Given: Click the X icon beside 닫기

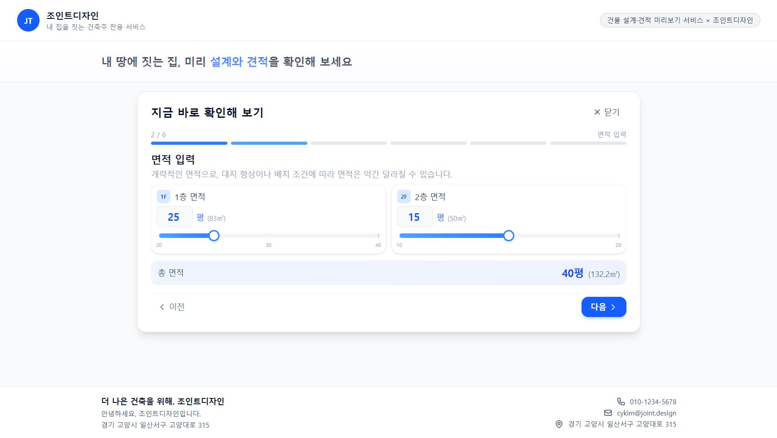Looking at the screenshot, I should pos(597,112).
